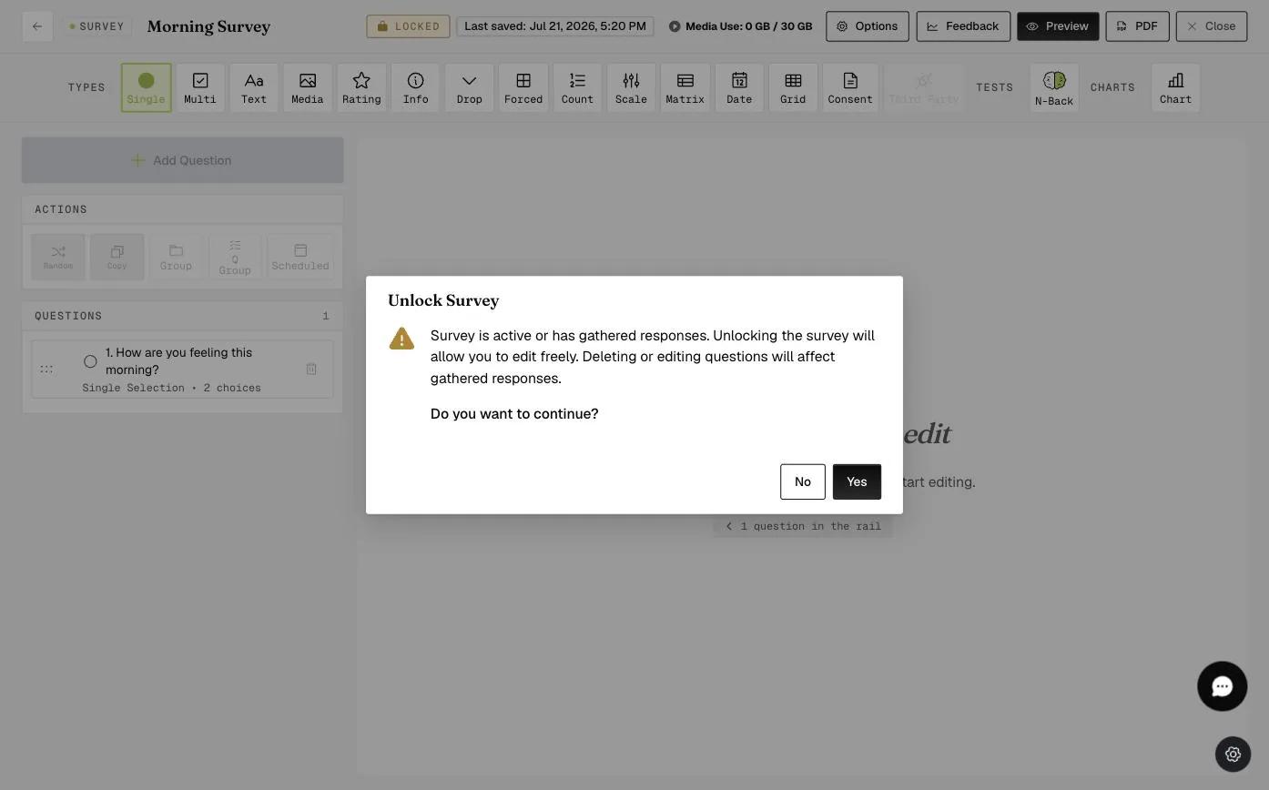Click the Morning Survey title

pos(208,26)
